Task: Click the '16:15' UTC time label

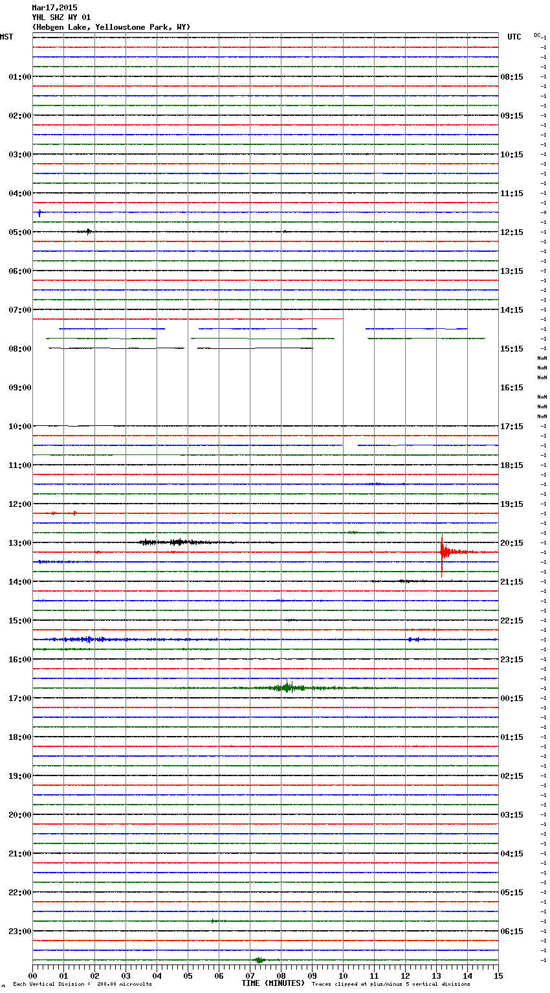Action: 512,388
